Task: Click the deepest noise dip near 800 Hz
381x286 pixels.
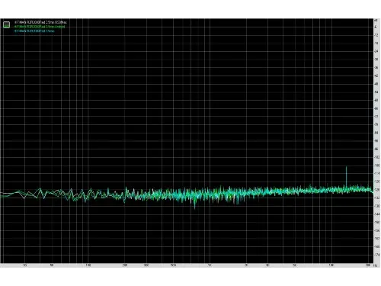Action: 195,207
